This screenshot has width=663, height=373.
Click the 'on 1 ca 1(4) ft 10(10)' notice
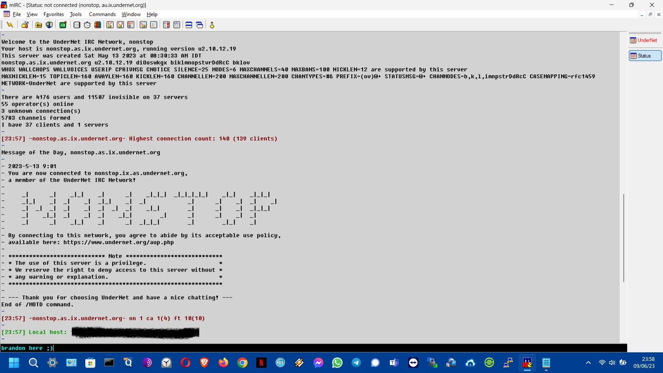103,318
